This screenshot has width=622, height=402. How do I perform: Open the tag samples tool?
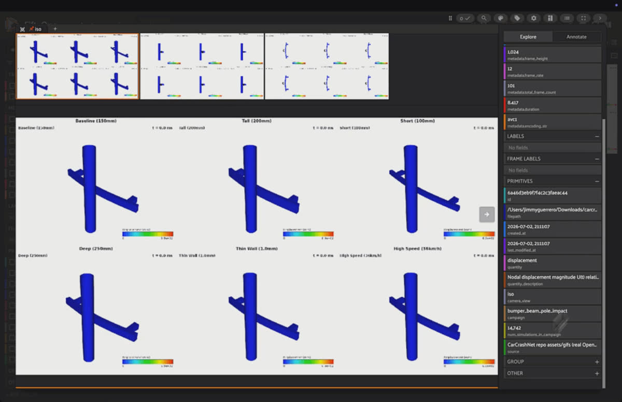coord(517,18)
